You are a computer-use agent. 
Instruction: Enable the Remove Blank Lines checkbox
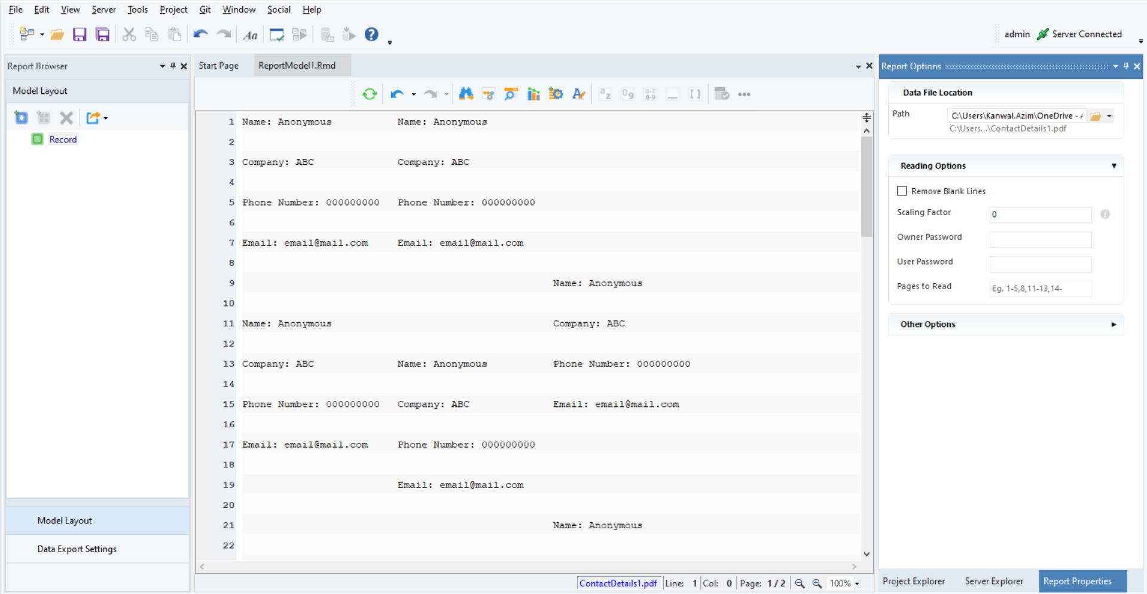[902, 191]
